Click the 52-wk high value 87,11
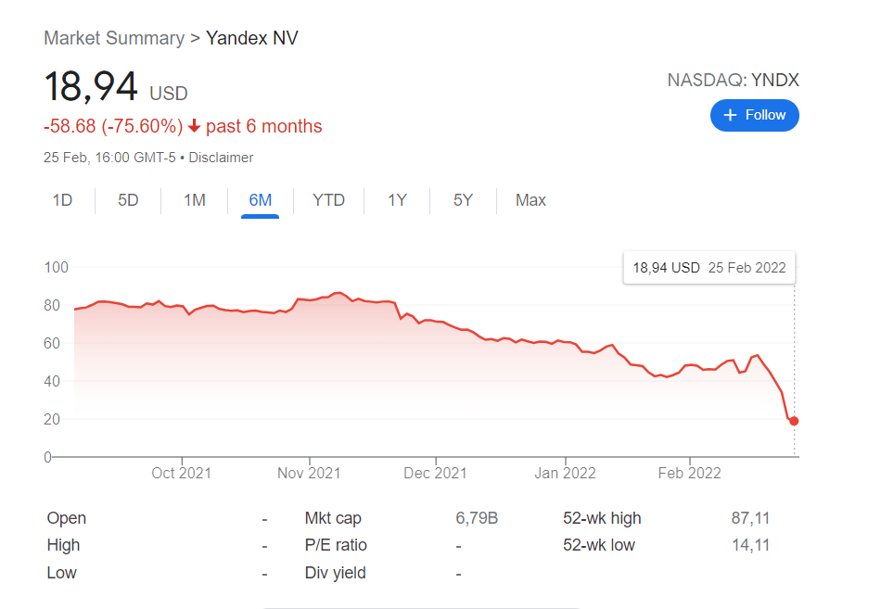 tap(750, 518)
